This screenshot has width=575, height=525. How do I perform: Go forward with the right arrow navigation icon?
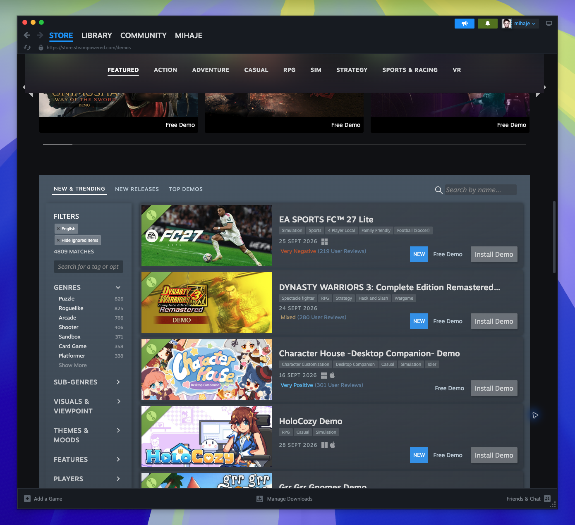pos(40,35)
